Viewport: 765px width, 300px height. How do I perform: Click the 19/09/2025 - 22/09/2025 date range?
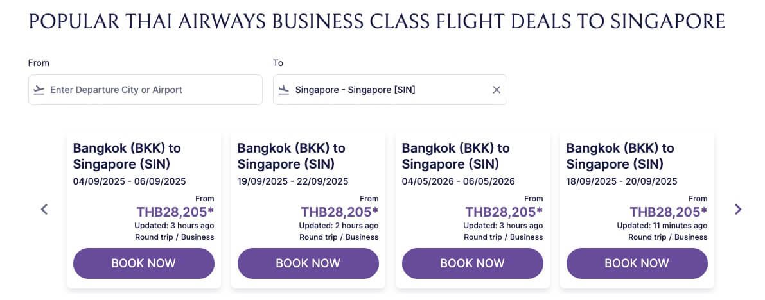click(x=293, y=181)
